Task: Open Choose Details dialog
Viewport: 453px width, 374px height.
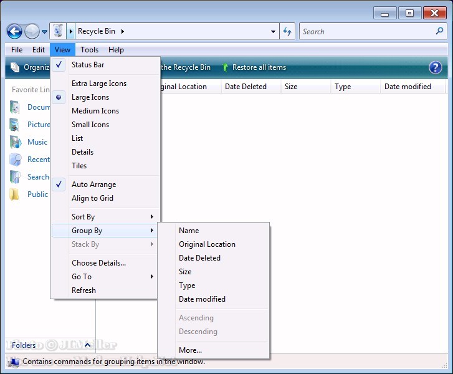Action: click(x=105, y=262)
